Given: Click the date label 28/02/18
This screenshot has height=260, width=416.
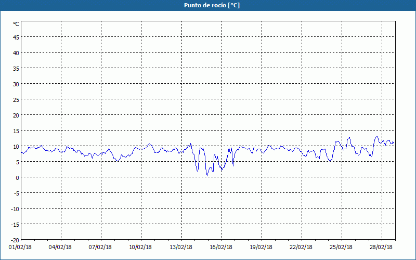Looking at the screenshot, I should coord(382,248).
